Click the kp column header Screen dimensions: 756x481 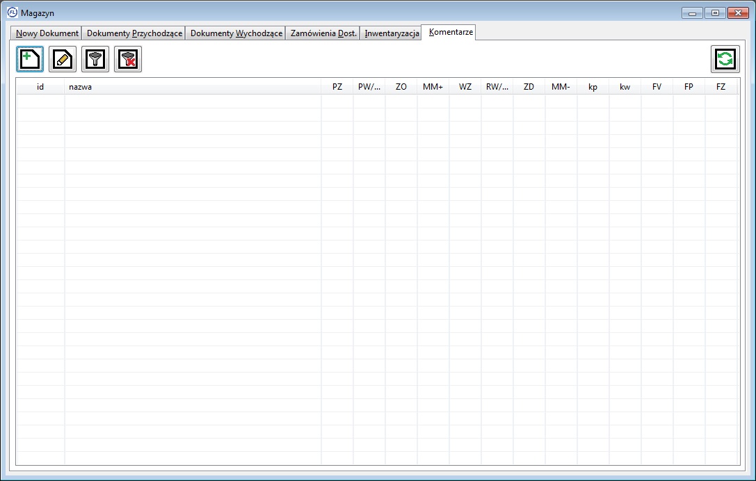coord(593,87)
